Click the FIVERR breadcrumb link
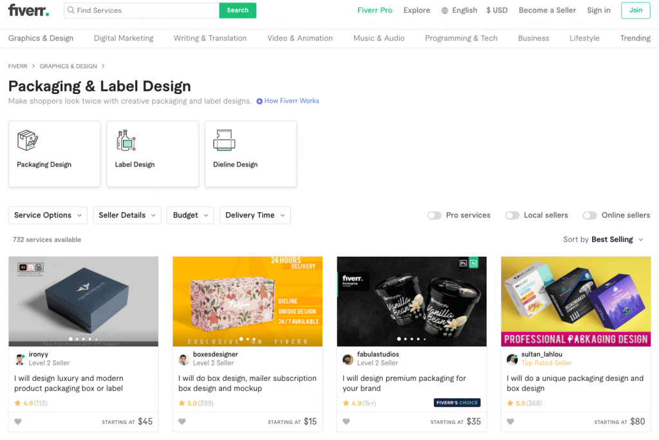This screenshot has width=659, height=440. pyautogui.click(x=17, y=66)
